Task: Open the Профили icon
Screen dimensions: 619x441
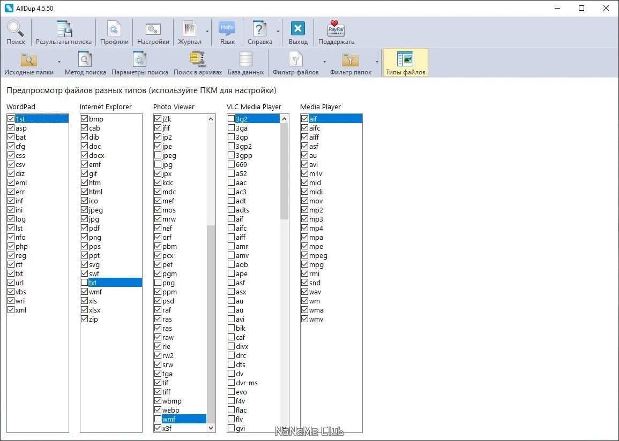Action: point(114,28)
